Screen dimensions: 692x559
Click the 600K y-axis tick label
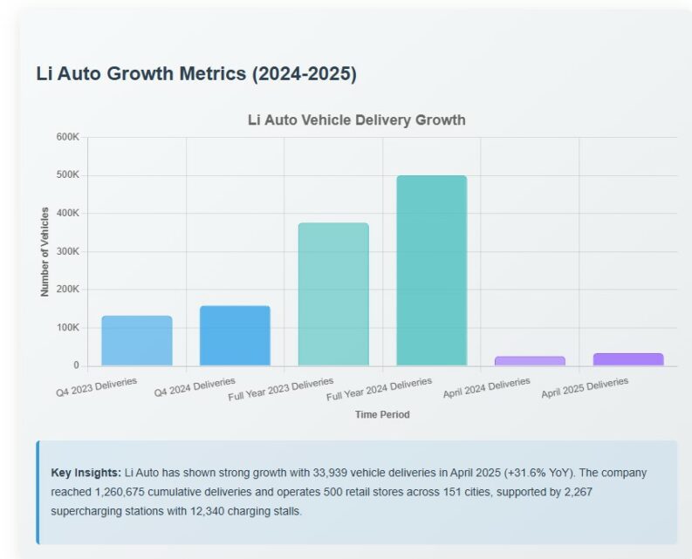tap(67, 137)
